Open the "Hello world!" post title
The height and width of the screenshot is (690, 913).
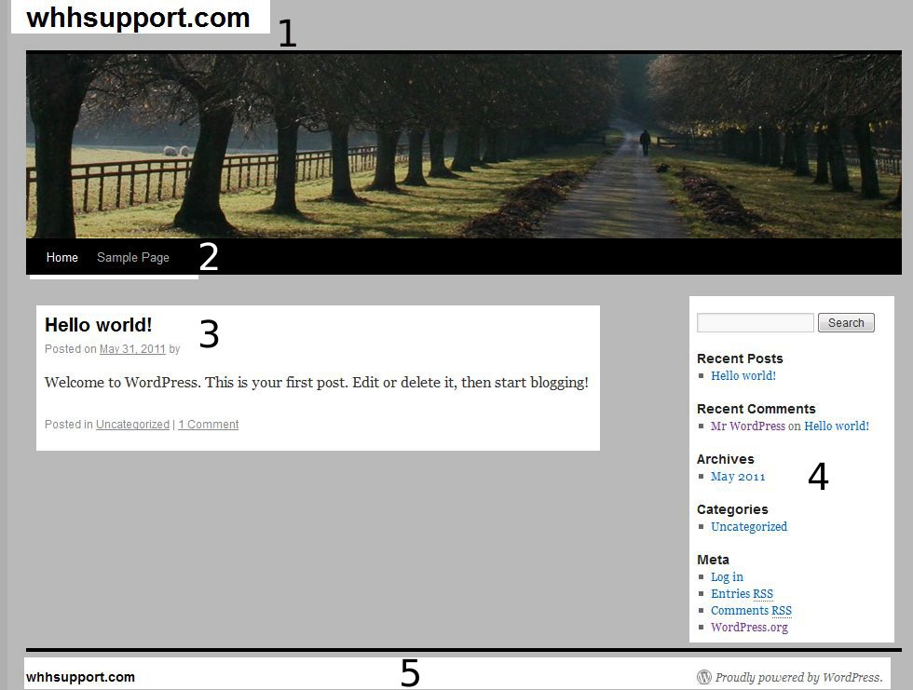click(98, 325)
